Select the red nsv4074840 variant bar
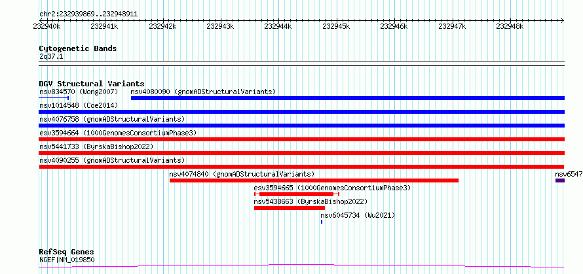 tap(314, 180)
